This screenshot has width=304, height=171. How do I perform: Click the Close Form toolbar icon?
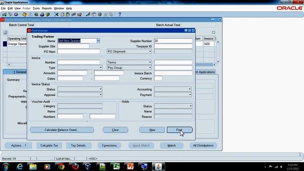(48, 15)
